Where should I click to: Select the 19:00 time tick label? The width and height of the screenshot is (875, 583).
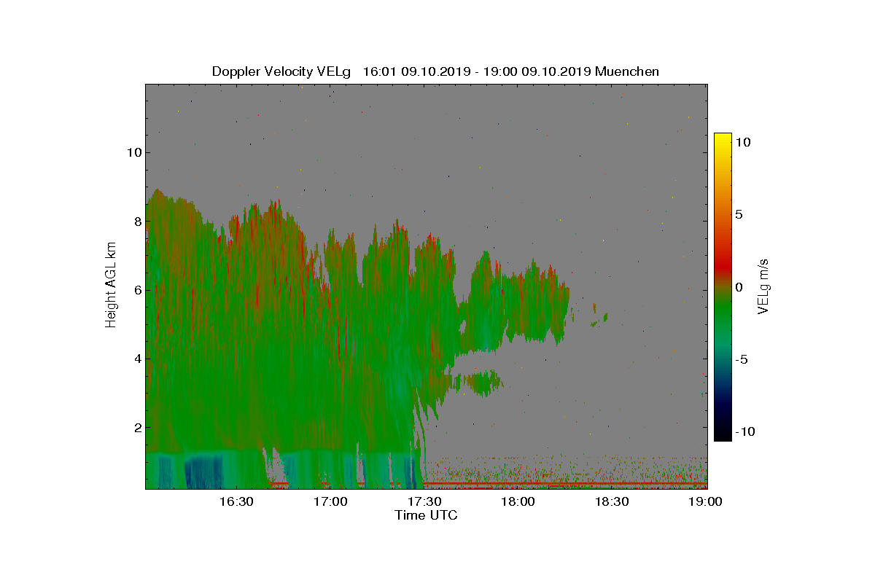705,502
